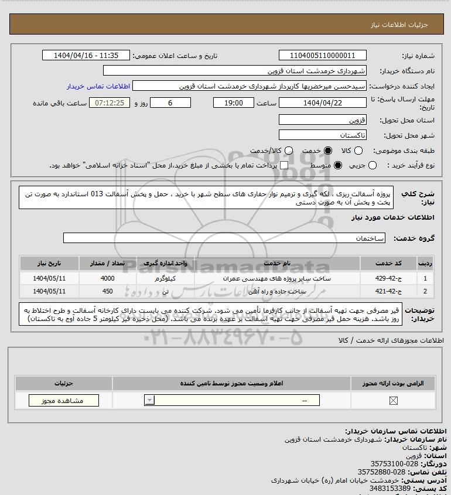
Task: Click the اطلاعات مجوزهای ارائه خدمت / کالا heading
Action: coord(391,340)
